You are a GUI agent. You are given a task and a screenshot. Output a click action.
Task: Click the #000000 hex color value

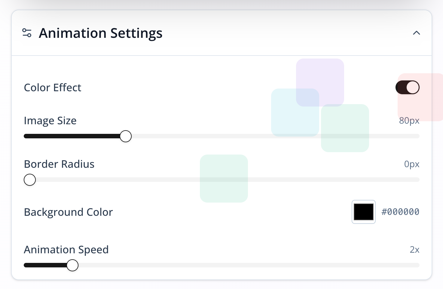[x=400, y=212]
